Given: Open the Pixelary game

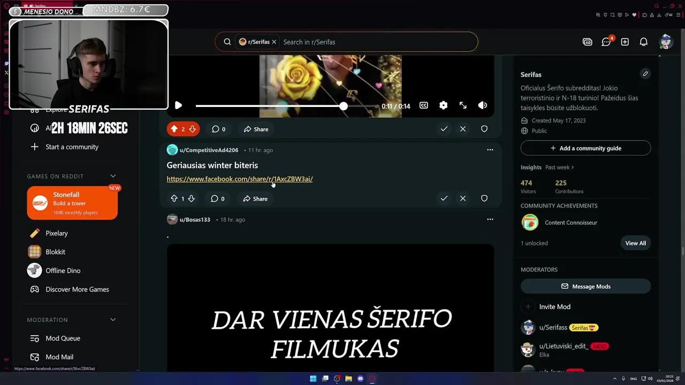Looking at the screenshot, I should click(x=56, y=233).
